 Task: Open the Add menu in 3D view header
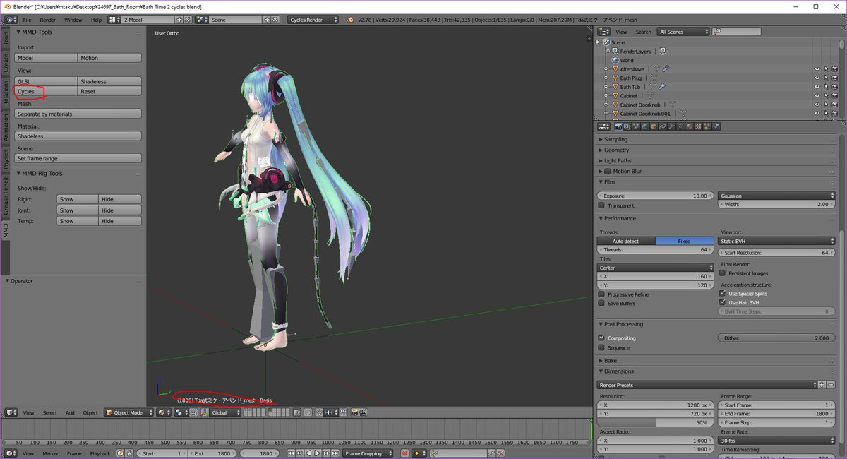(x=70, y=412)
